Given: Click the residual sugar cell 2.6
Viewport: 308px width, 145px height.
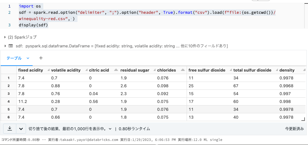Looking at the screenshot, I should click(x=123, y=86).
